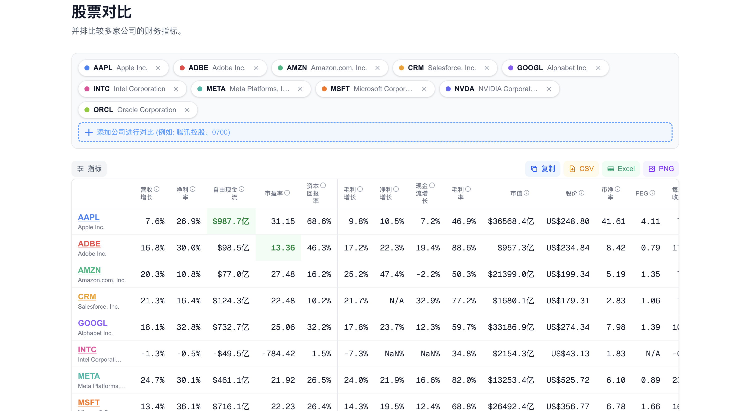Click info icon beside 市值 column header
Viewport: 753px width, 411px height.
[x=526, y=193]
